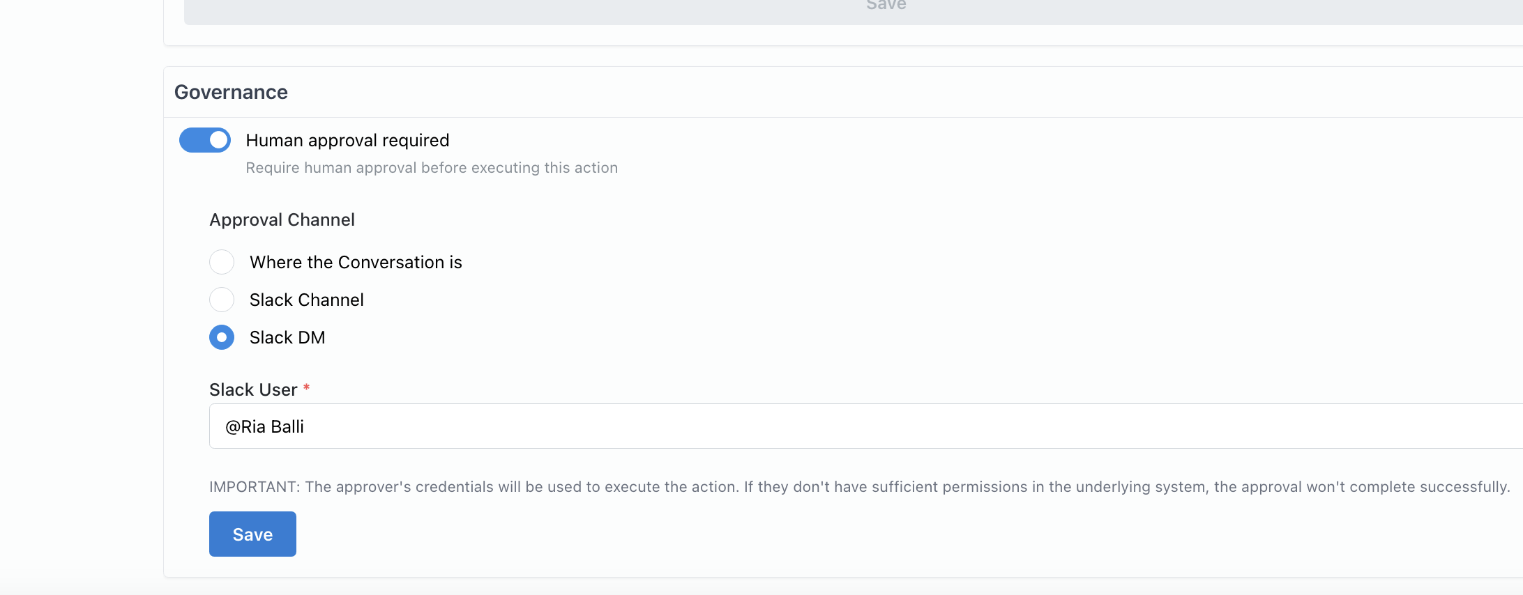Image resolution: width=1523 pixels, height=595 pixels.
Task: Select the 'Where the Conversation is' radio circle
Action: tap(222, 262)
